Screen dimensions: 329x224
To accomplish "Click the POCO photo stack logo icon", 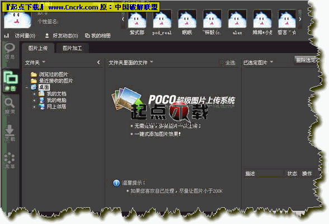I will coord(127,98).
